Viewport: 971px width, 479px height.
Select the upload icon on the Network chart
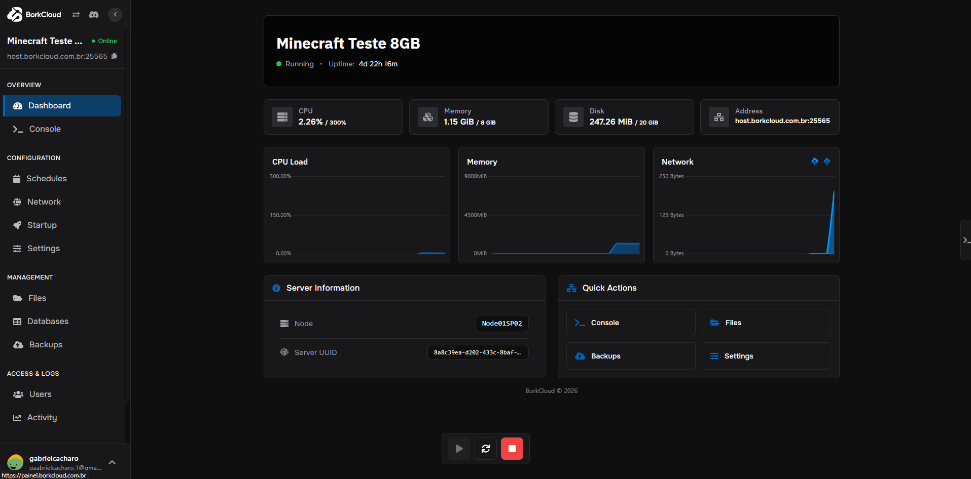pos(815,162)
